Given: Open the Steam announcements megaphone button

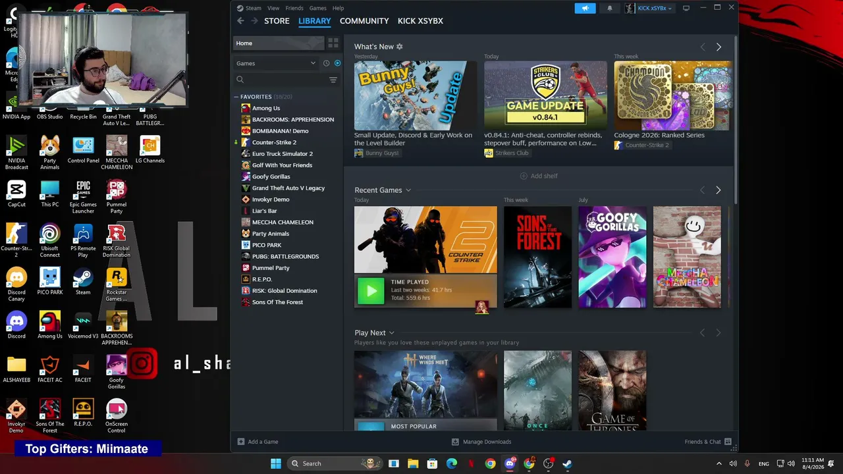Looking at the screenshot, I should pyautogui.click(x=584, y=8).
